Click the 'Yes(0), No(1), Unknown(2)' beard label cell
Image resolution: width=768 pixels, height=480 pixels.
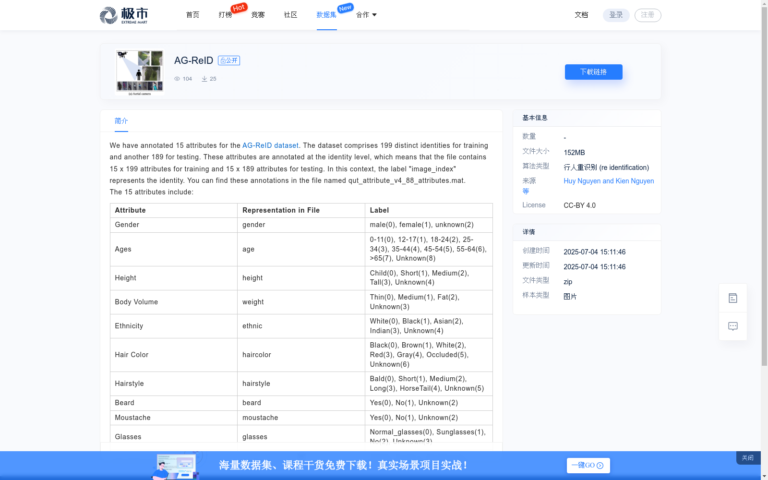[429, 403]
